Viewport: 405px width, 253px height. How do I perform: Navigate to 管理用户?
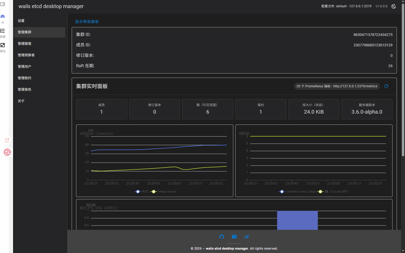tap(39, 67)
